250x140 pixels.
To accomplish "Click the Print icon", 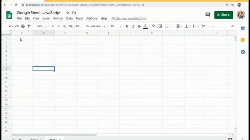I will (23, 26).
